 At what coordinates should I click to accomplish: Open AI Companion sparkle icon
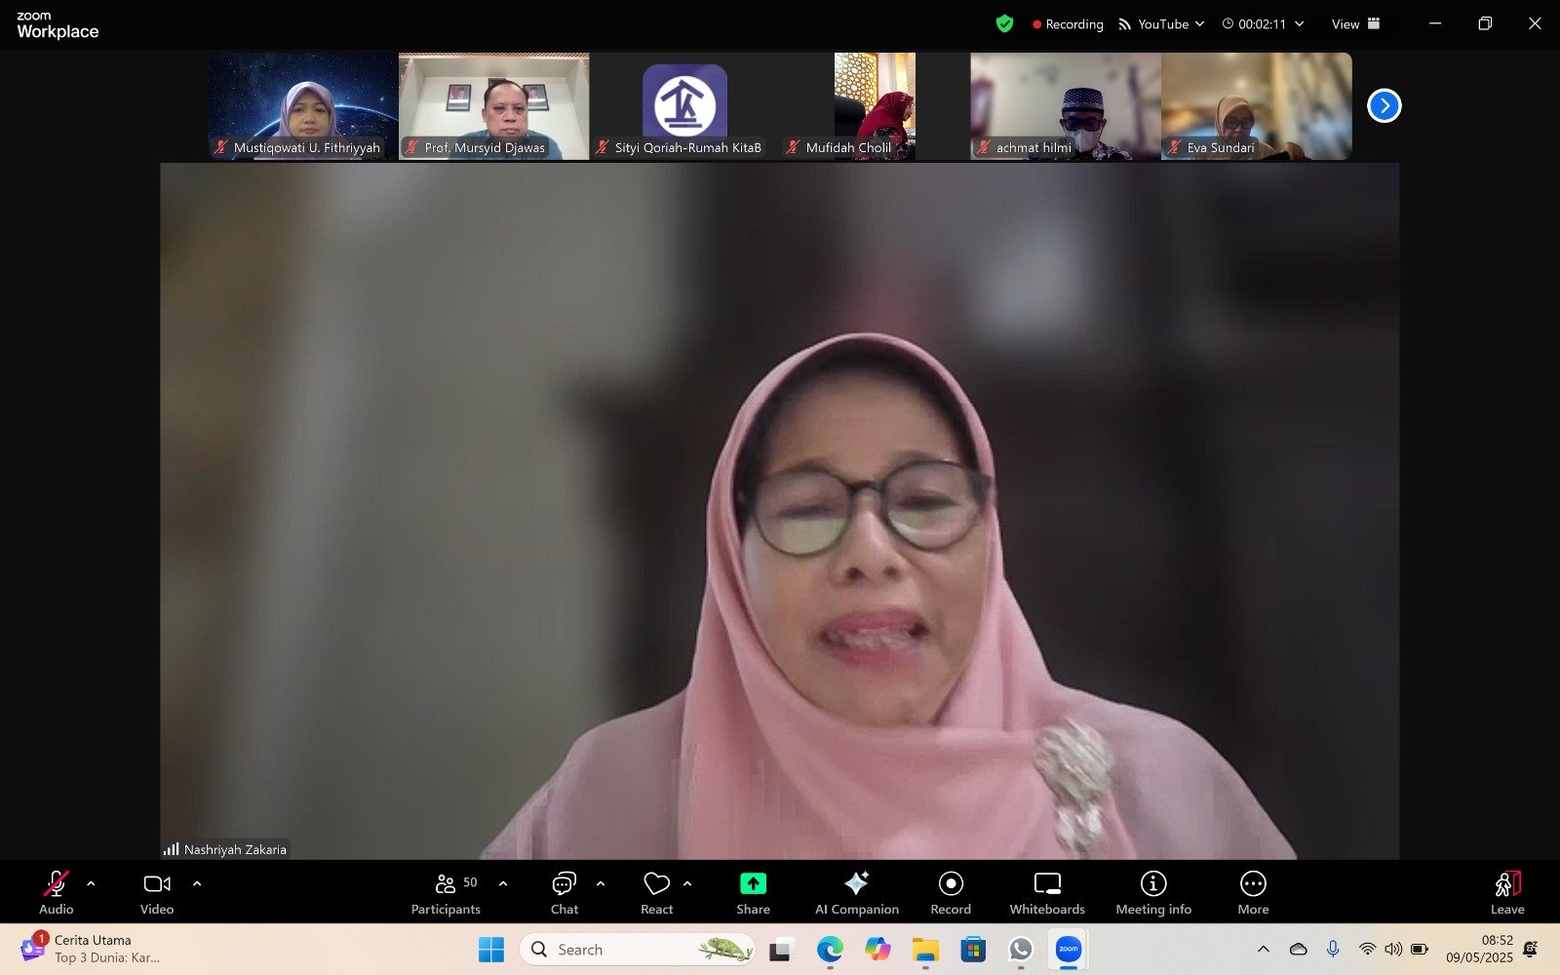pyautogui.click(x=856, y=884)
